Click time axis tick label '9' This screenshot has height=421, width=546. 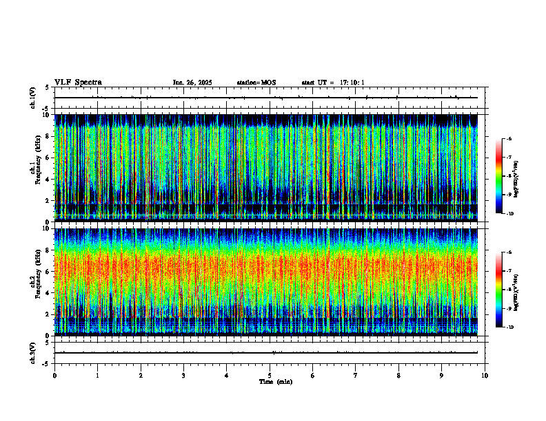441,376
